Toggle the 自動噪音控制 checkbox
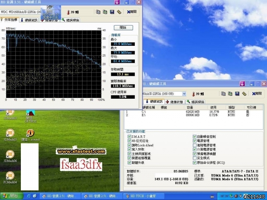 click(x=194, y=136)
